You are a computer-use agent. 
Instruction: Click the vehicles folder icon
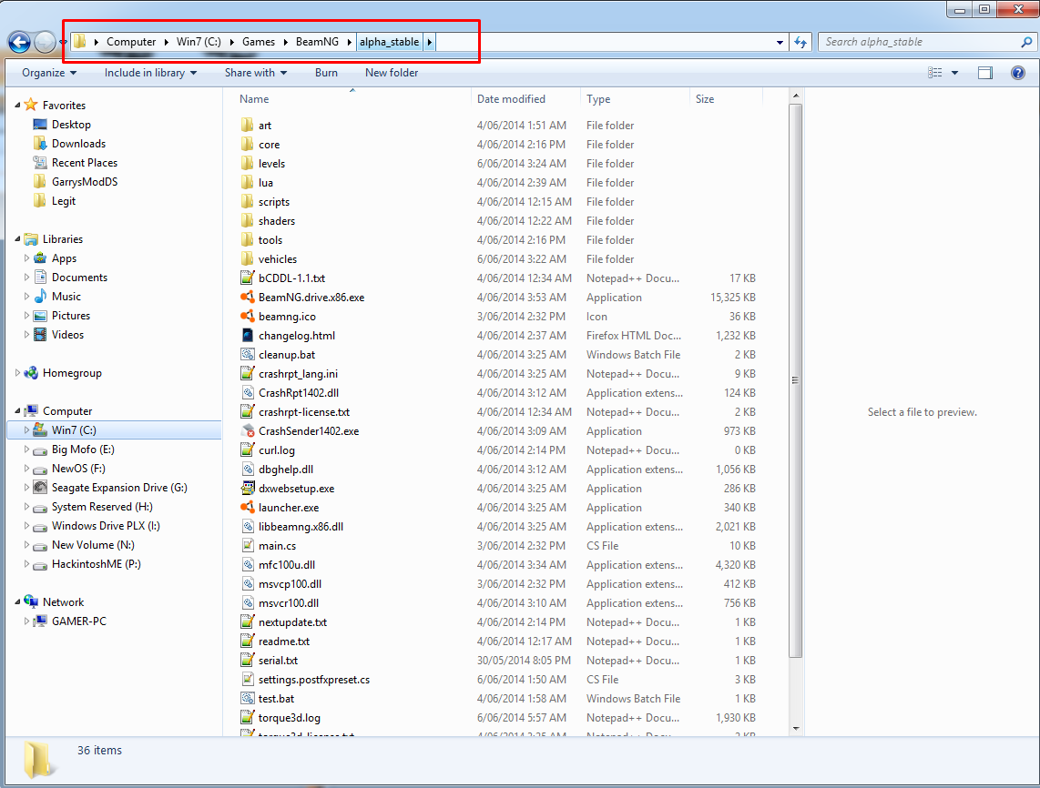pyautogui.click(x=248, y=259)
